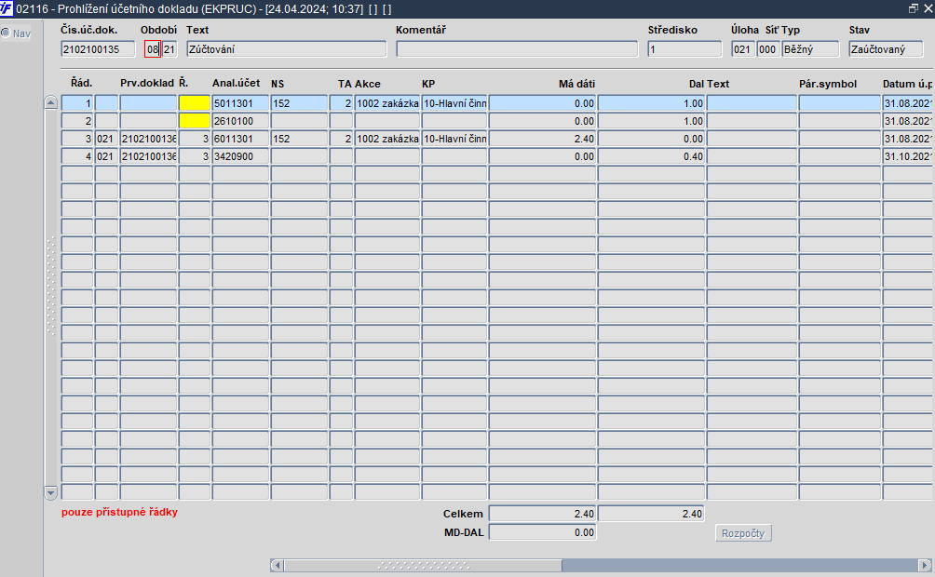Click the horizontal scrollbar thumb
This screenshot has height=577, width=935.
pyautogui.click(x=423, y=565)
